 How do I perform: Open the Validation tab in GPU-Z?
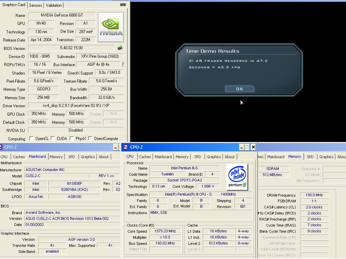[x=54, y=5]
